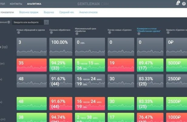Select the red card showing 35
Screen dimensions: 187x122
[x=32, y=65]
